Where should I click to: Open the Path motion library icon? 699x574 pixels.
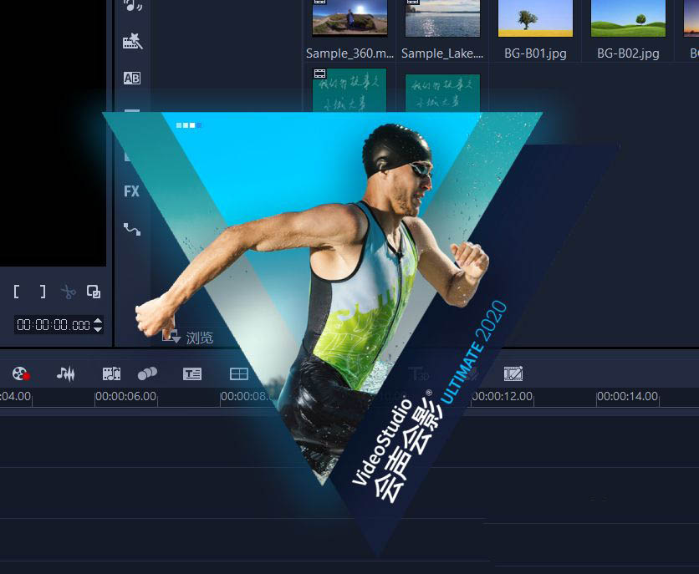(132, 229)
